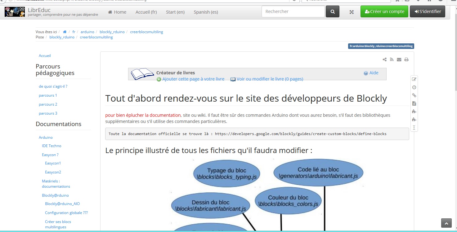Click the red 'pour bien éplucher la documentation' link

(143, 115)
